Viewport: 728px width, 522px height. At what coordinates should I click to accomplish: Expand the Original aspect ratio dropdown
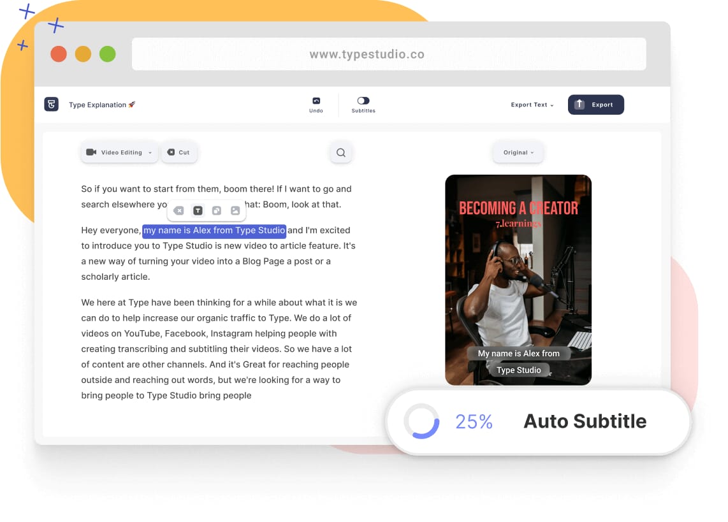click(518, 152)
